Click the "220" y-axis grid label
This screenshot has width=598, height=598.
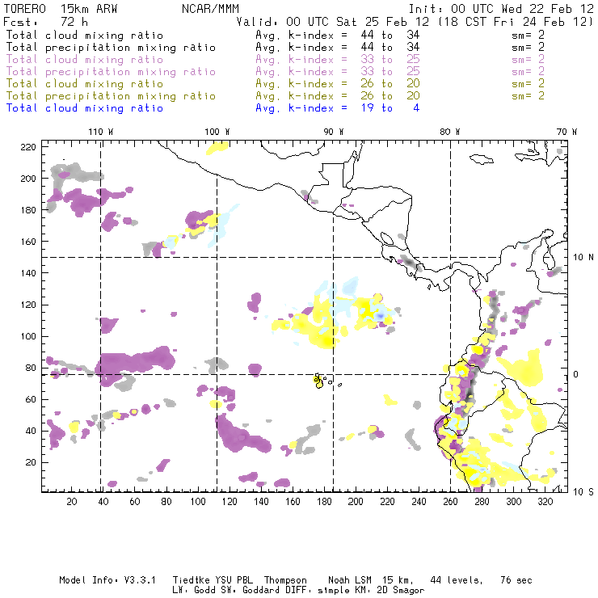tap(28, 147)
